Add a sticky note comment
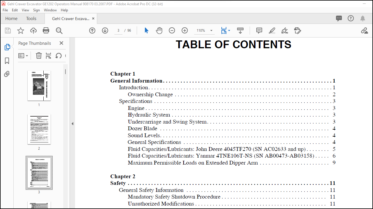Viewport: 373px width, 209px height. (259, 31)
